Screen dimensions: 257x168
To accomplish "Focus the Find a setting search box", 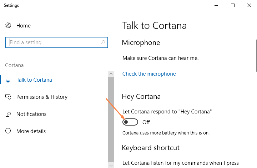I will coord(57,42).
